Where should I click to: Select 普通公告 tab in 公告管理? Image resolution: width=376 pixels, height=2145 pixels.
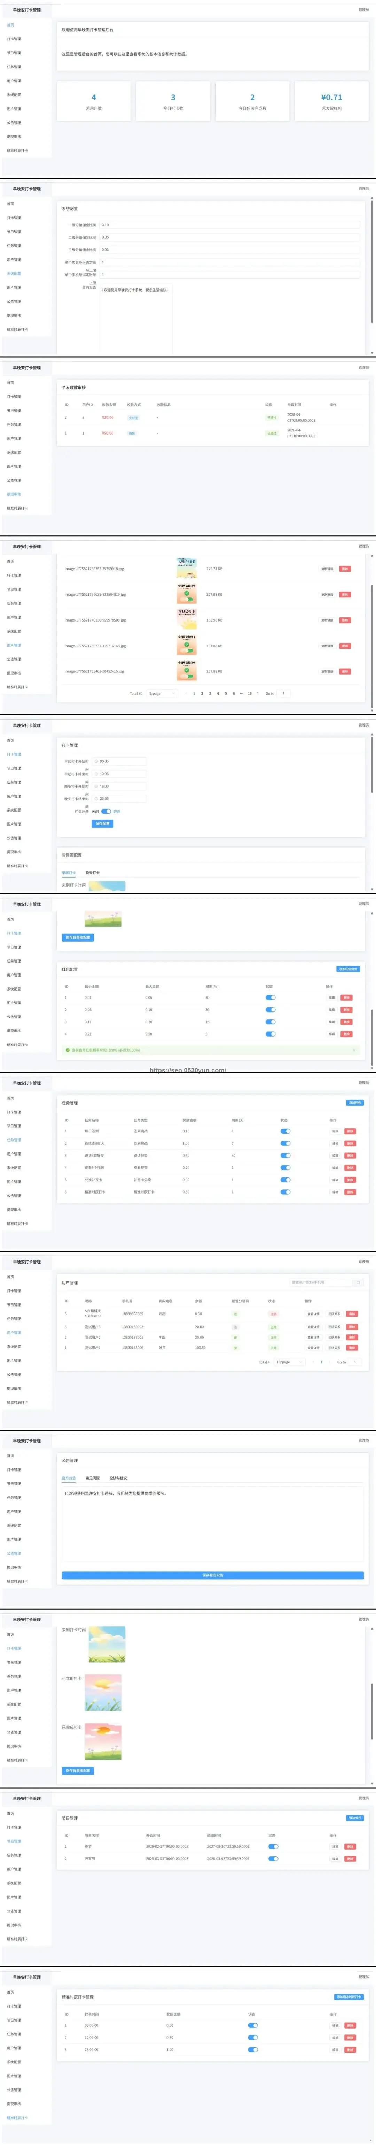(x=69, y=1478)
